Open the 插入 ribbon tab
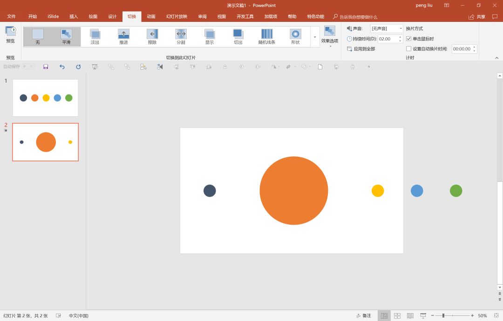The image size is (503, 321). pos(74,17)
